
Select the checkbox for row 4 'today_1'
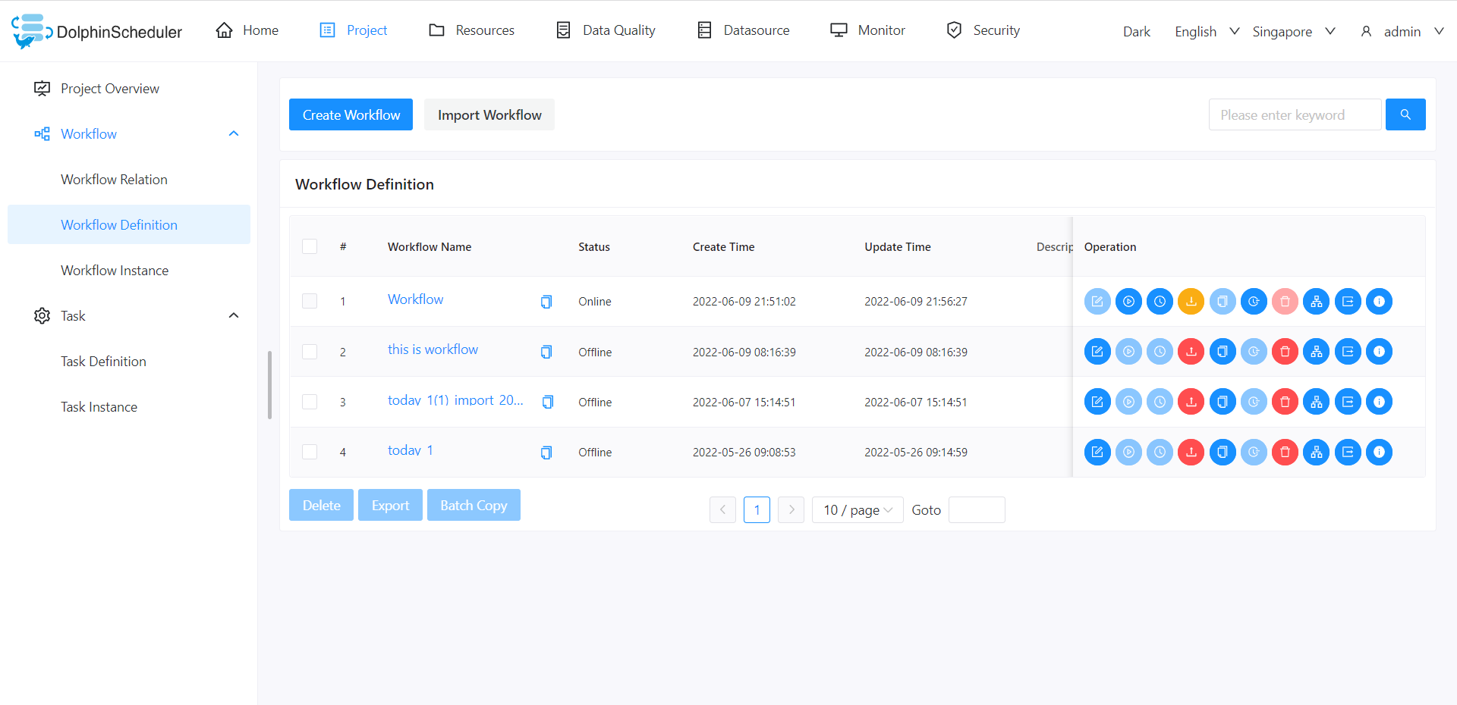pyautogui.click(x=310, y=453)
